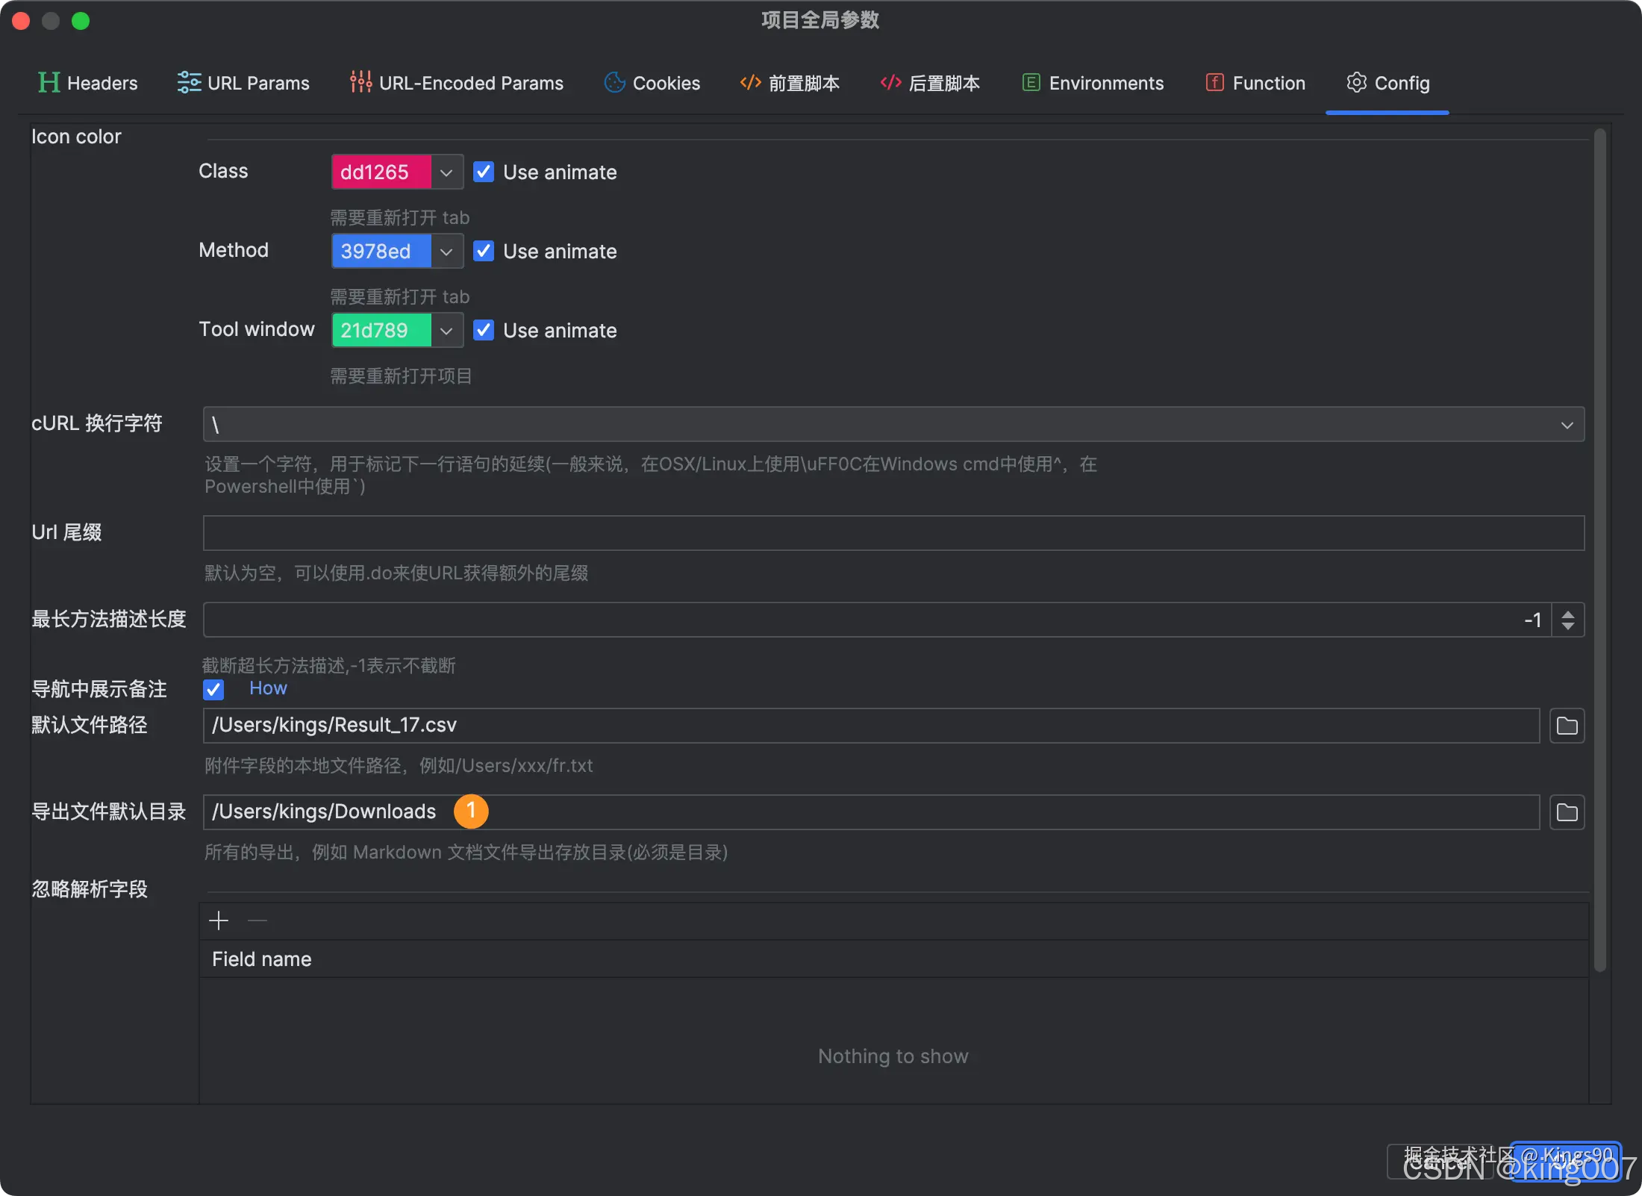This screenshot has height=1196, width=1642.
Task: Open the cURL line-break character dropdown
Action: (x=1567, y=425)
